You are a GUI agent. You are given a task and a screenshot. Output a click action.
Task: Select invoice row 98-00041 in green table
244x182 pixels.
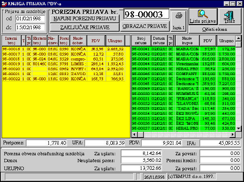tap(141, 49)
